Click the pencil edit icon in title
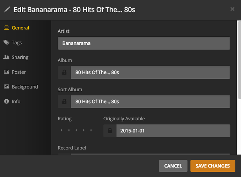This screenshot has height=177, width=241. (7, 9)
